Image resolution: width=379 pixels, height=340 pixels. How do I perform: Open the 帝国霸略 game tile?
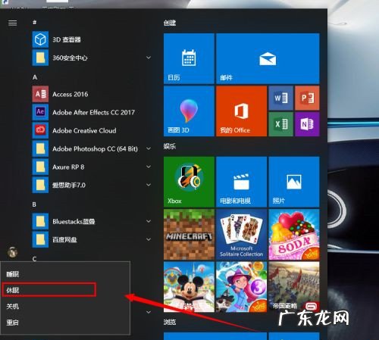pyautogui.click(x=294, y=287)
